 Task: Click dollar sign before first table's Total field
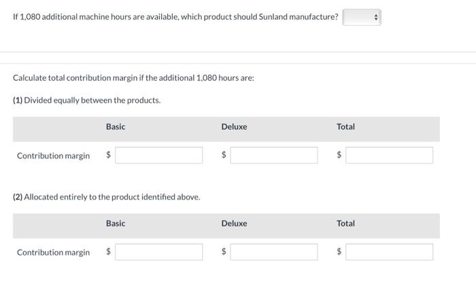[340, 156]
